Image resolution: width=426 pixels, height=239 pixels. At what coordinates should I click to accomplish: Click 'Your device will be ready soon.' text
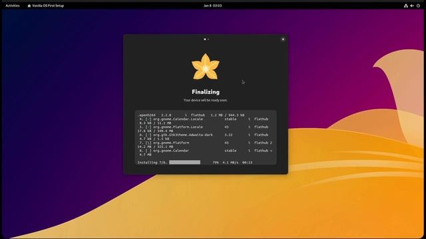206,100
